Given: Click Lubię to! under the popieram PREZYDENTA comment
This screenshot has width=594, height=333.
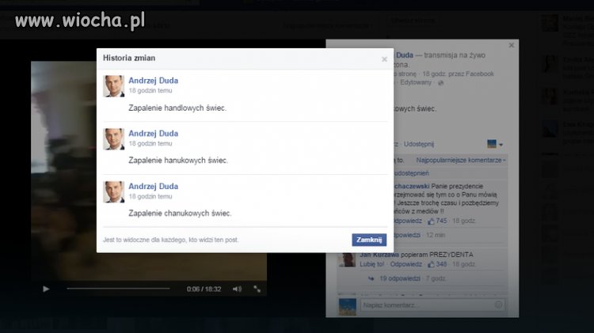Looking at the screenshot, I should (x=371, y=264).
